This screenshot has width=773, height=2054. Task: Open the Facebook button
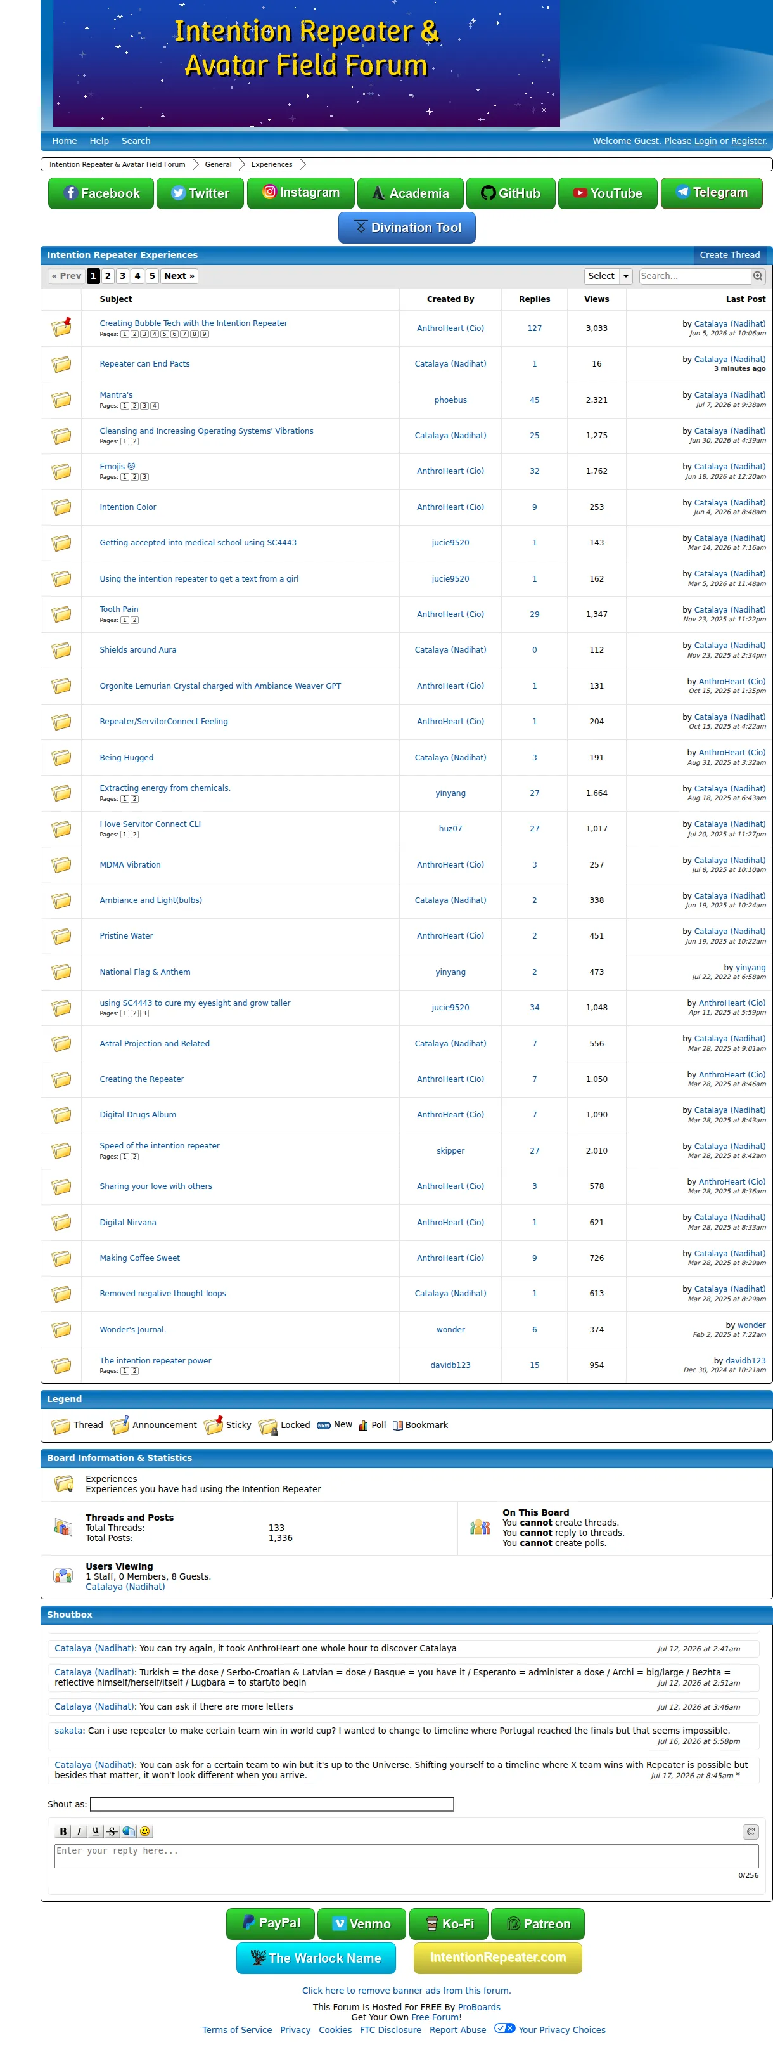click(x=100, y=193)
